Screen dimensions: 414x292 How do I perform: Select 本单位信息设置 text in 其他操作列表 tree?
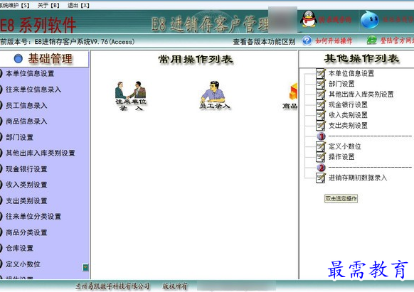351,73
